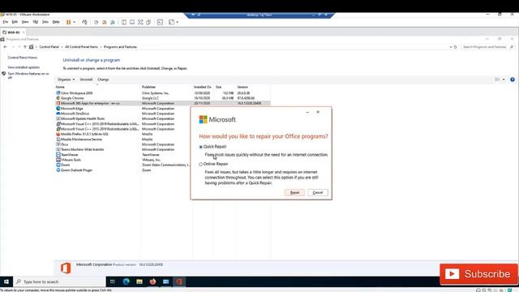
Task: Open File Explorer from the taskbar
Action: click(139, 281)
